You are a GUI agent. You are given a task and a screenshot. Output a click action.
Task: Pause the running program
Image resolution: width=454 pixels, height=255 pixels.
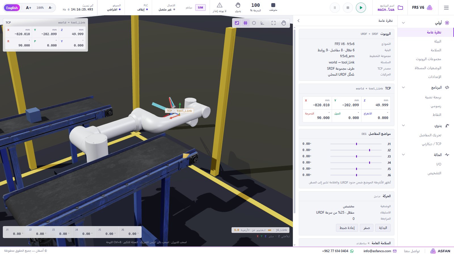(x=335, y=8)
